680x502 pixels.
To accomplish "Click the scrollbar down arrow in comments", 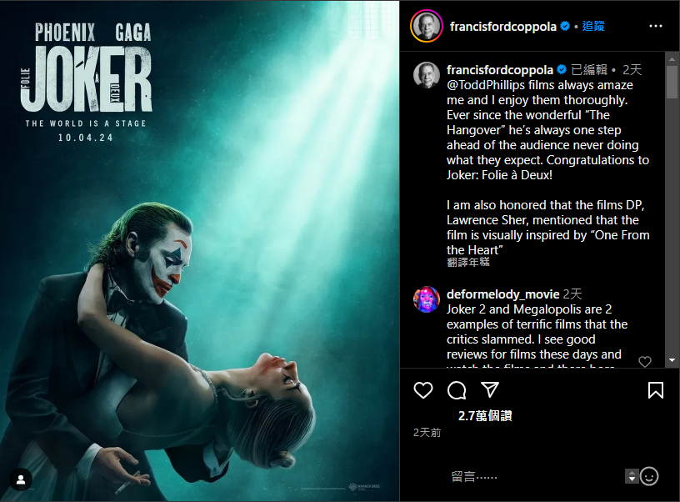I will click(672, 360).
